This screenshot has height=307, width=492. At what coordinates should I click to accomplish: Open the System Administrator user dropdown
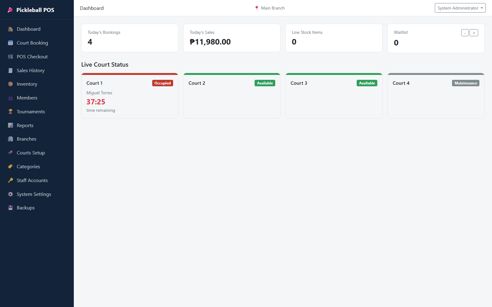point(460,8)
